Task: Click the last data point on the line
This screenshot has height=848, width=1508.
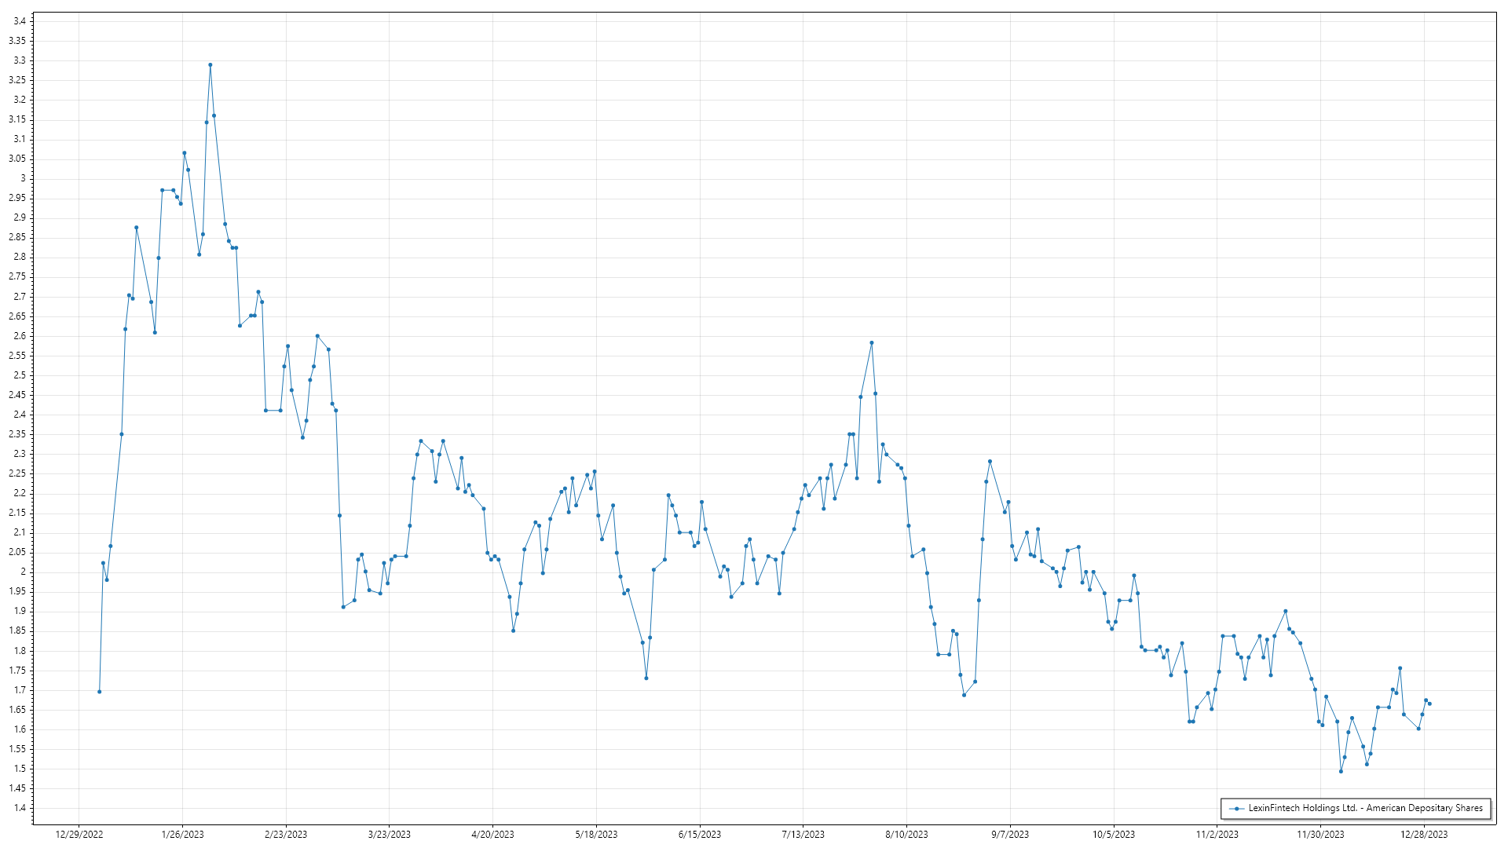Action: click(x=1429, y=704)
